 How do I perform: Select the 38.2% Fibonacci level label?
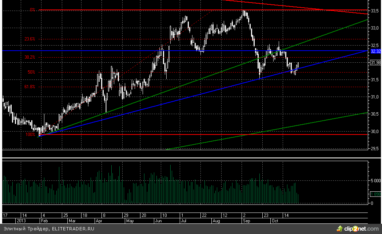30,57
